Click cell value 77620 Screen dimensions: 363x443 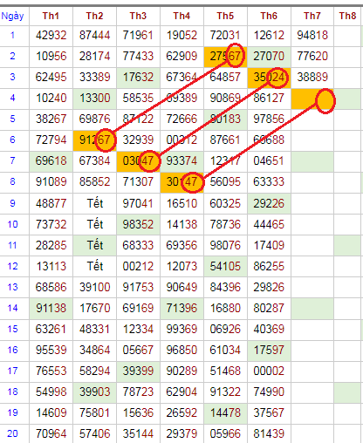pos(312,56)
